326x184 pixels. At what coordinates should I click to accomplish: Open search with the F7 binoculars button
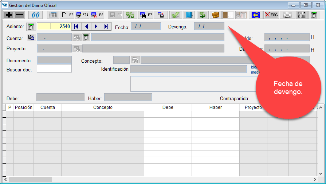146,15
